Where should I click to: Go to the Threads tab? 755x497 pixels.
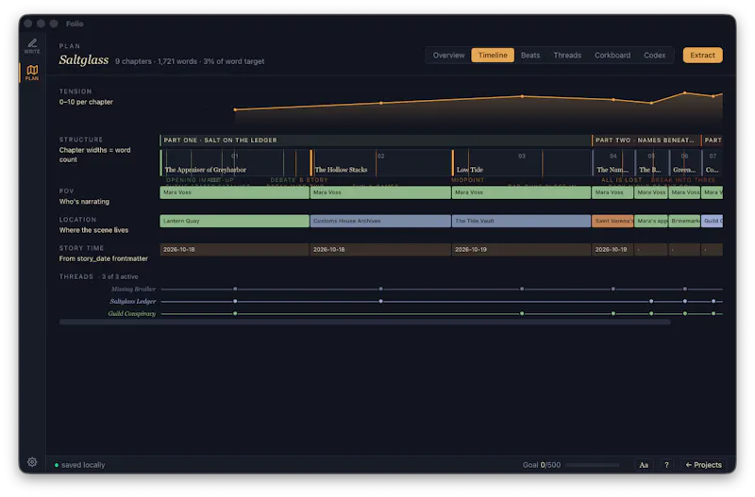click(567, 56)
